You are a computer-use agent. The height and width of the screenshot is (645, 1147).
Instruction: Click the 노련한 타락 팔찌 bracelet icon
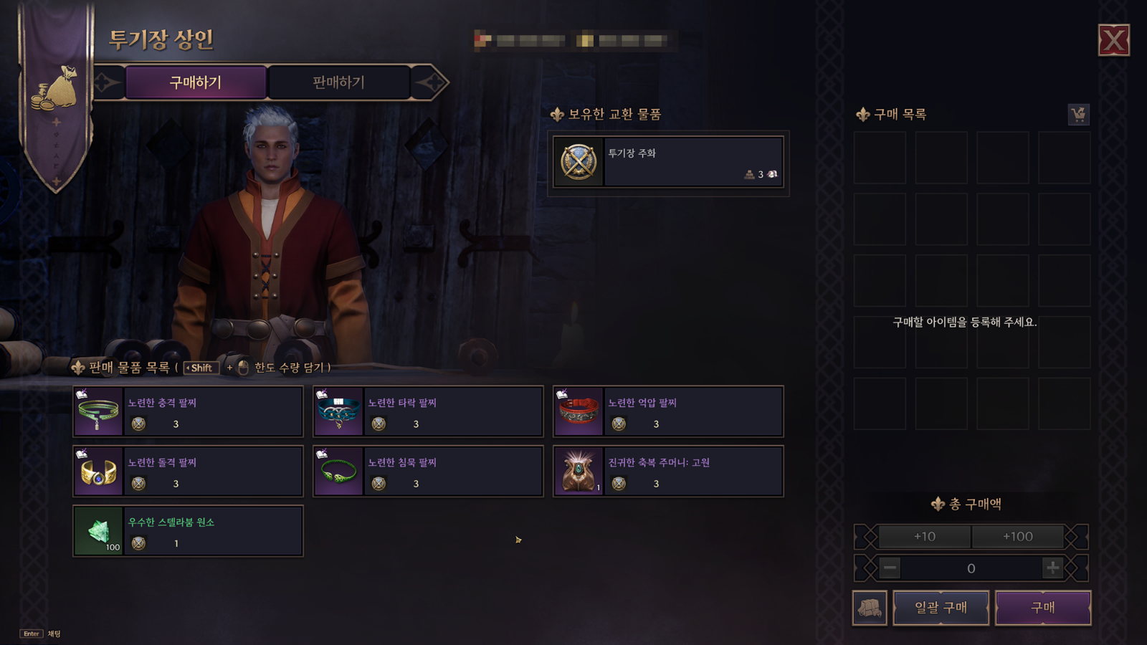click(338, 411)
